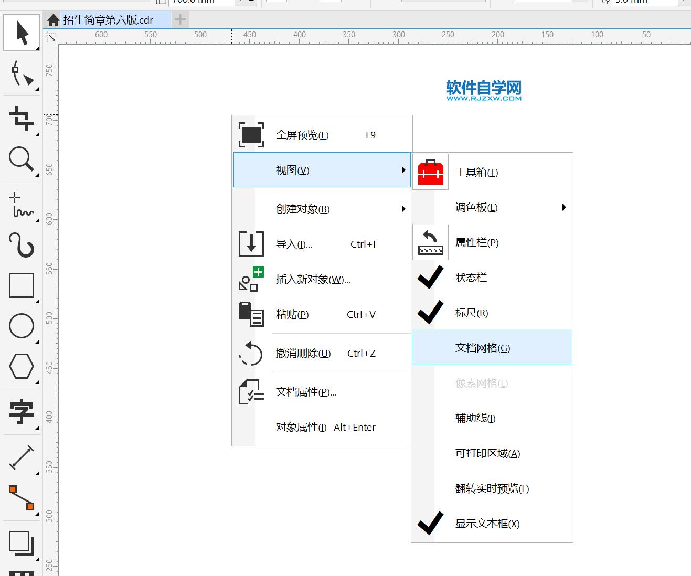Toggle 翻转实时预览 option

click(x=492, y=488)
